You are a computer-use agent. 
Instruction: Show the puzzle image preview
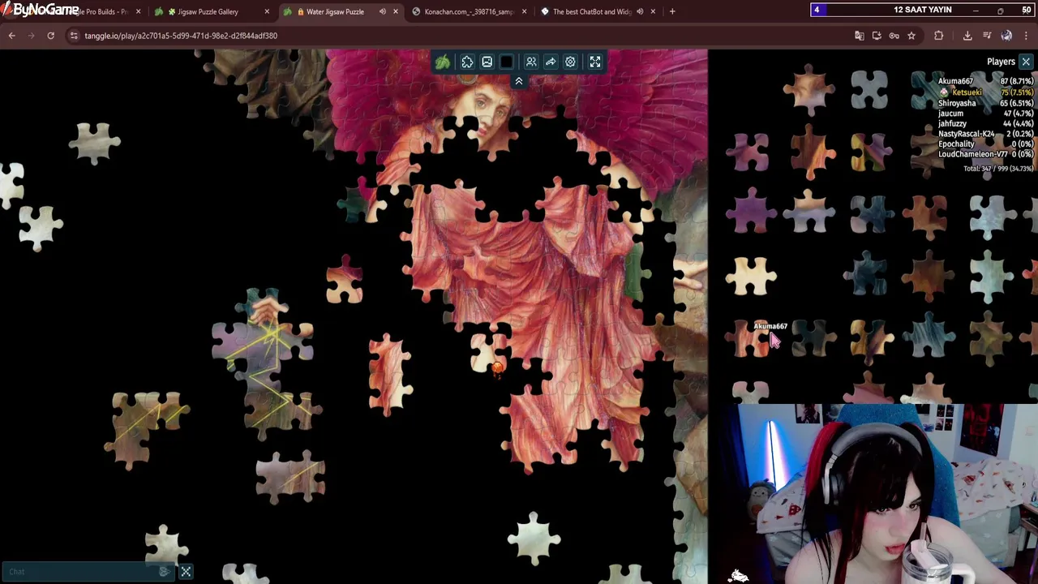487,62
